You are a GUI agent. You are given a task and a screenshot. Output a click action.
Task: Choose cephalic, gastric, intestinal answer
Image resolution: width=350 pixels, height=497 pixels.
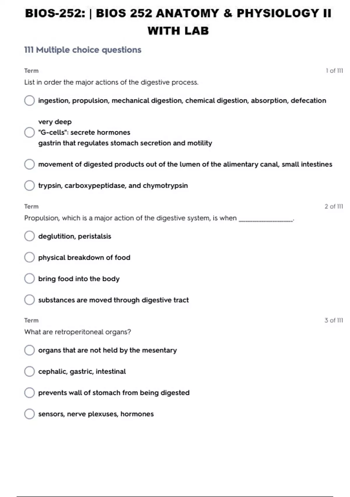click(x=29, y=372)
